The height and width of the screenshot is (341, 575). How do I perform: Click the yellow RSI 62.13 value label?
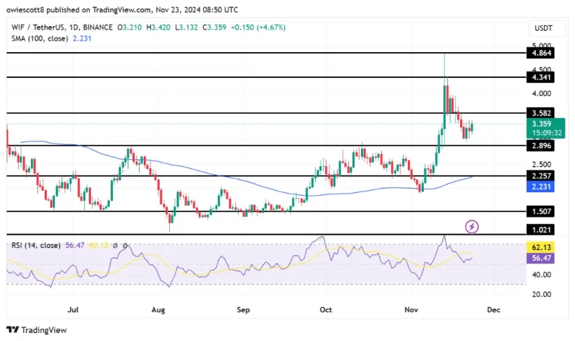(541, 248)
